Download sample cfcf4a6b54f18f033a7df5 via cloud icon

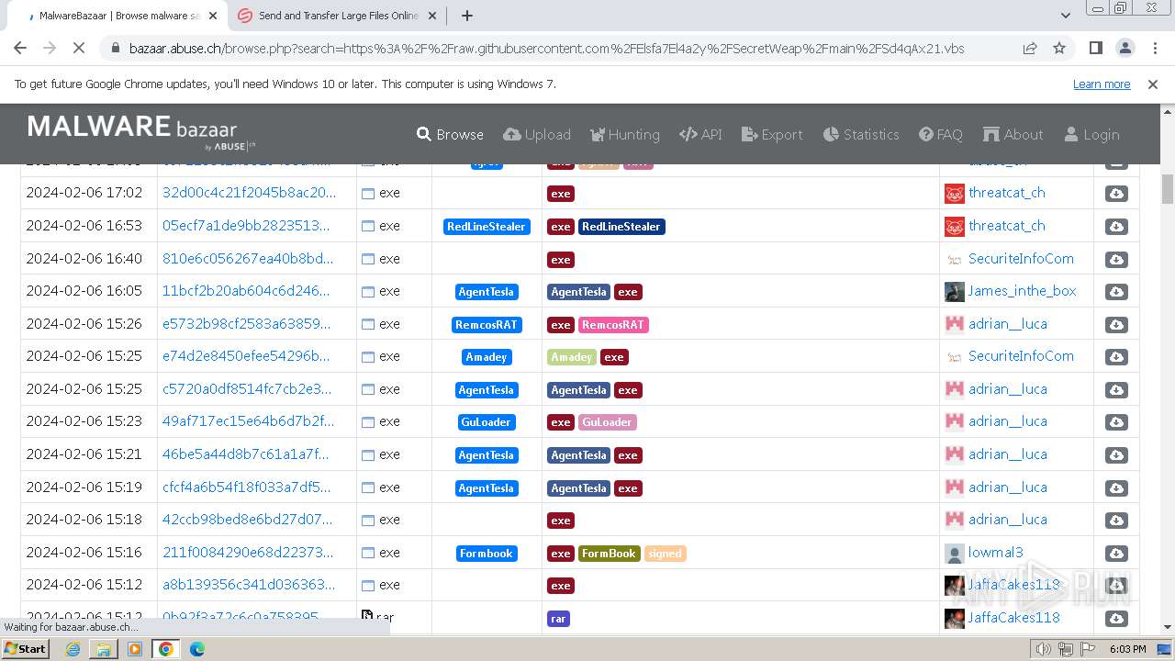[1116, 487]
